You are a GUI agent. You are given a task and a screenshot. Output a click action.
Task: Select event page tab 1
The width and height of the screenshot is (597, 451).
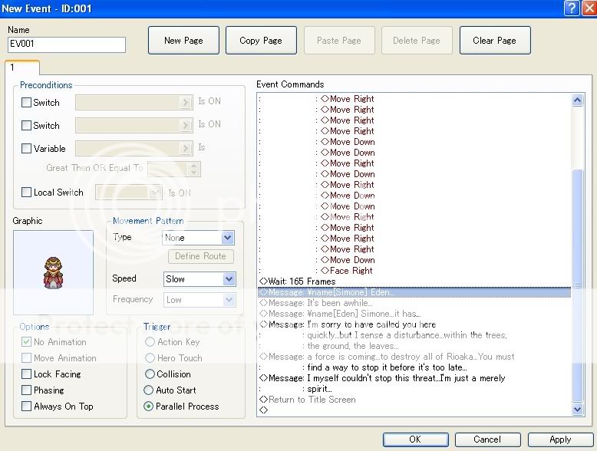click(13, 67)
